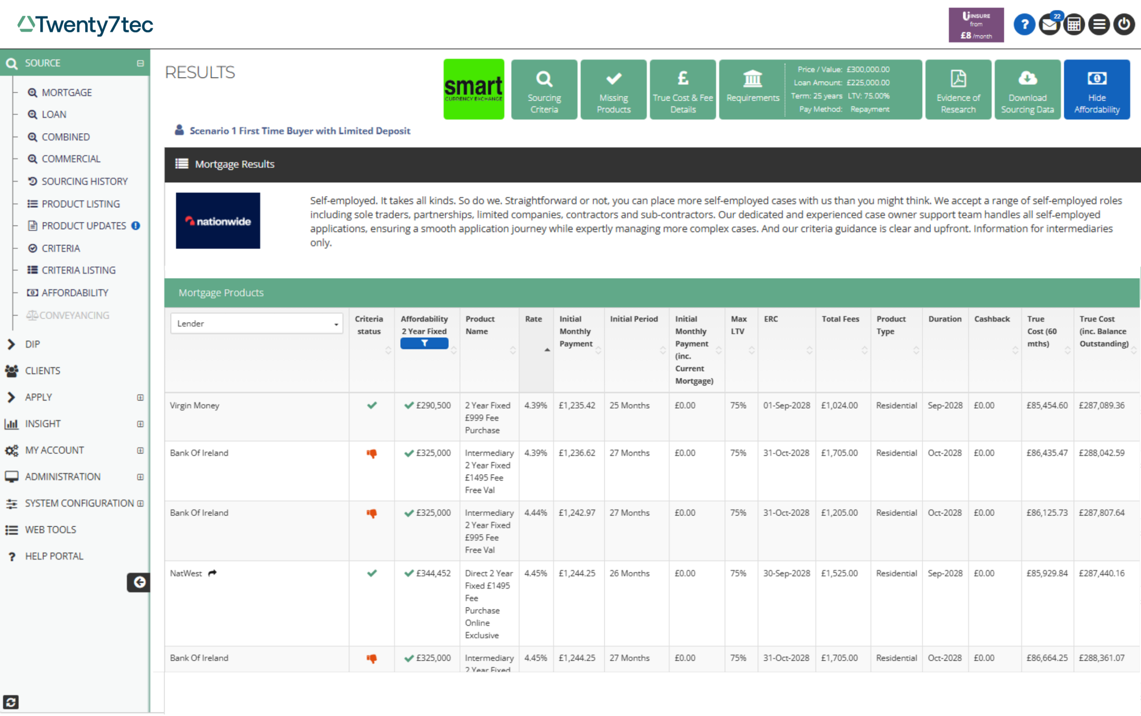Click the Affordability 2 Year Fixed filter button
Viewport: 1141px width, 716px height.
(424, 344)
